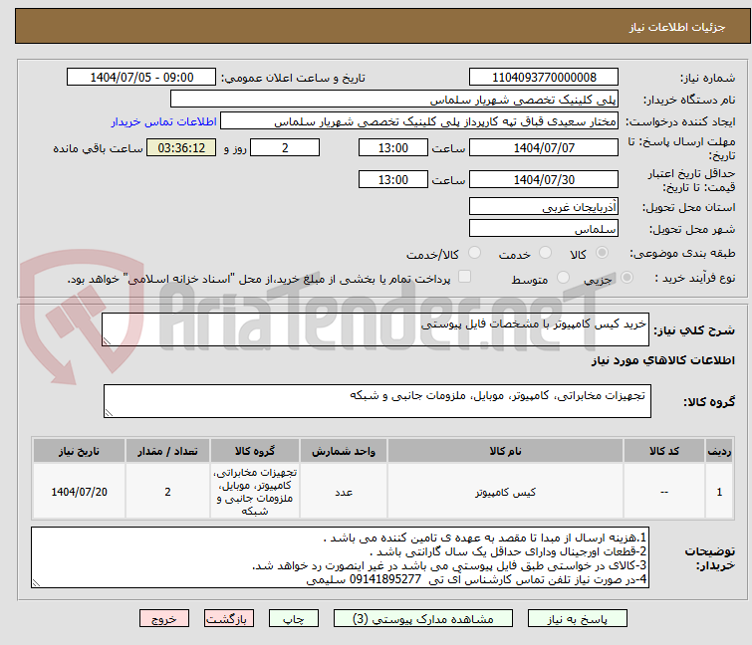This screenshot has width=752, height=645.
Task: Click the شهر محل تحویل field سلماس
Action: tap(544, 228)
